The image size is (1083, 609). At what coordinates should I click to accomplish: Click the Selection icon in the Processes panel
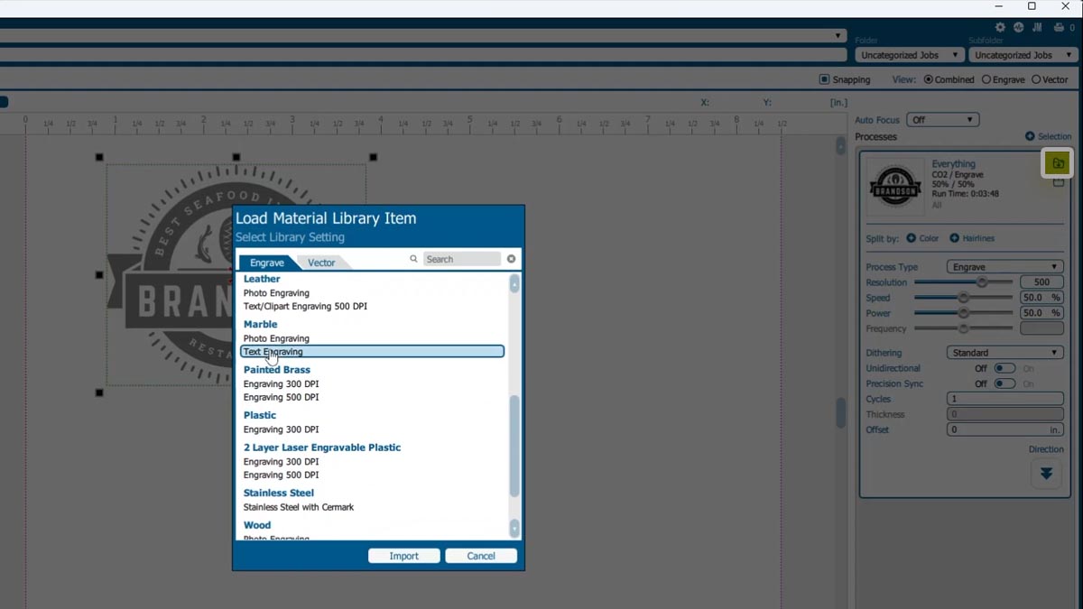click(1030, 135)
